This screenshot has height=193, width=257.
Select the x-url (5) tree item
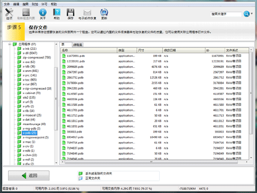point(28,102)
